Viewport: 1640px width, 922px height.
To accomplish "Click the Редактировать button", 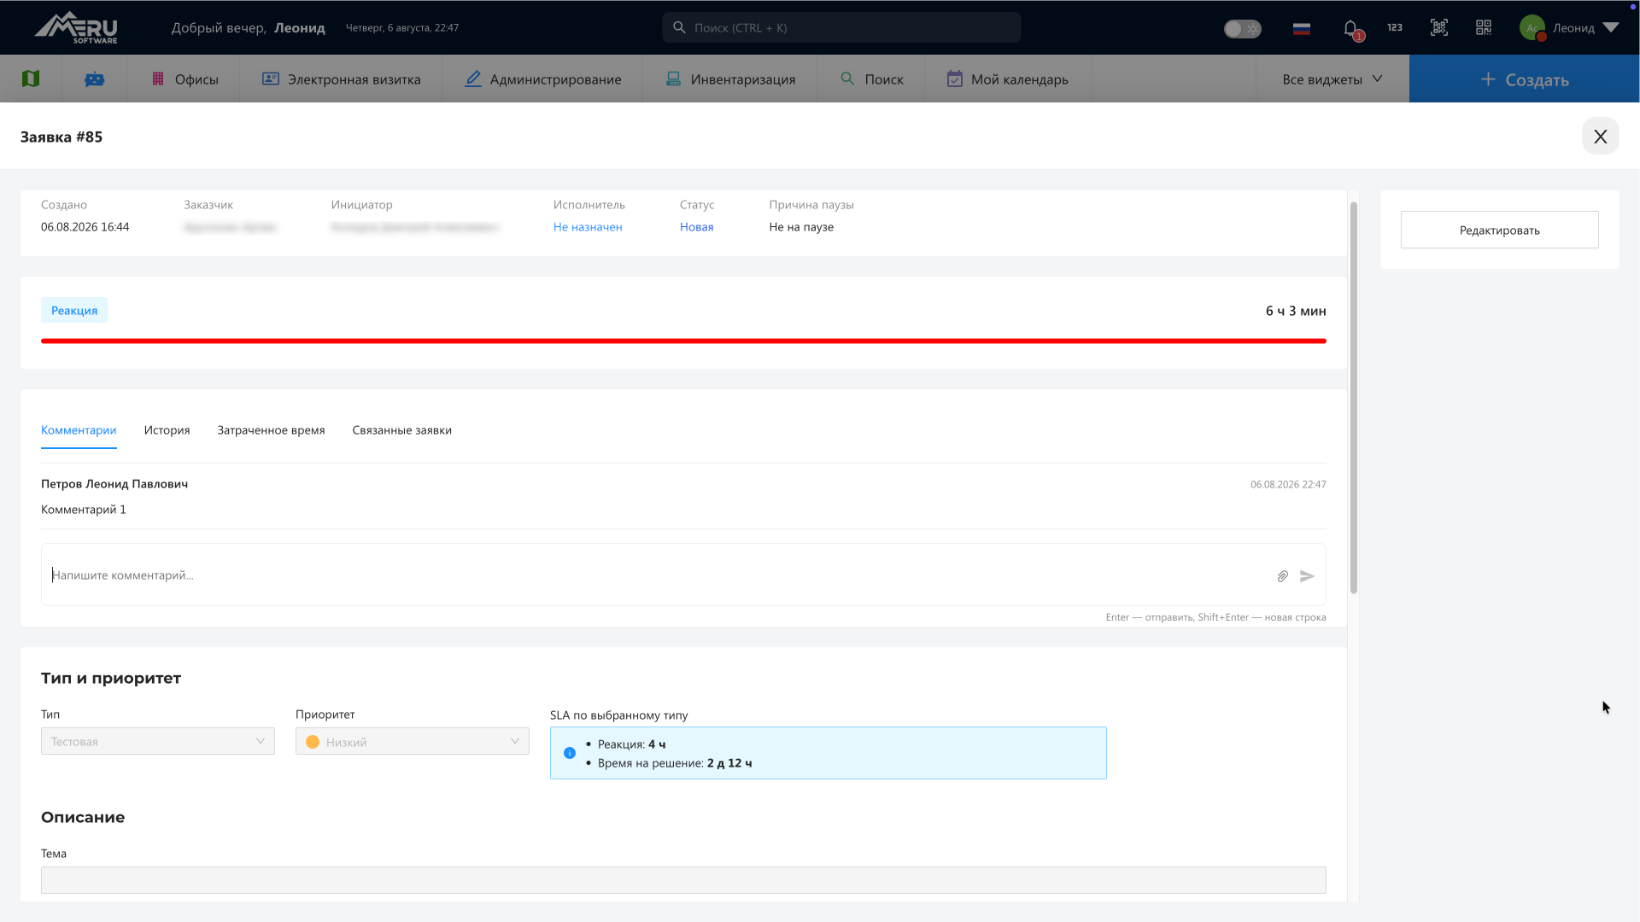I will click(x=1500, y=230).
